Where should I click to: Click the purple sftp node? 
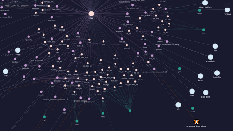point(64,110)
